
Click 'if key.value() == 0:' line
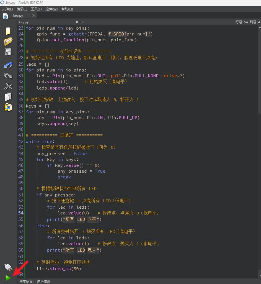click(x=73, y=165)
